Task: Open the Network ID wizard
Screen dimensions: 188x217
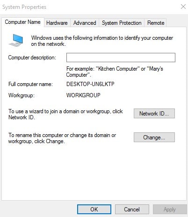Action: [154, 114]
